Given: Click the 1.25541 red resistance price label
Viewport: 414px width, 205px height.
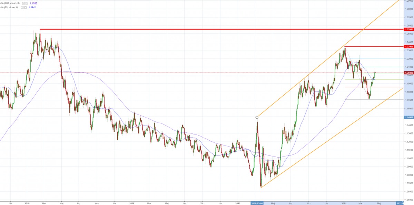Looking at the screenshot, I should [408, 30].
